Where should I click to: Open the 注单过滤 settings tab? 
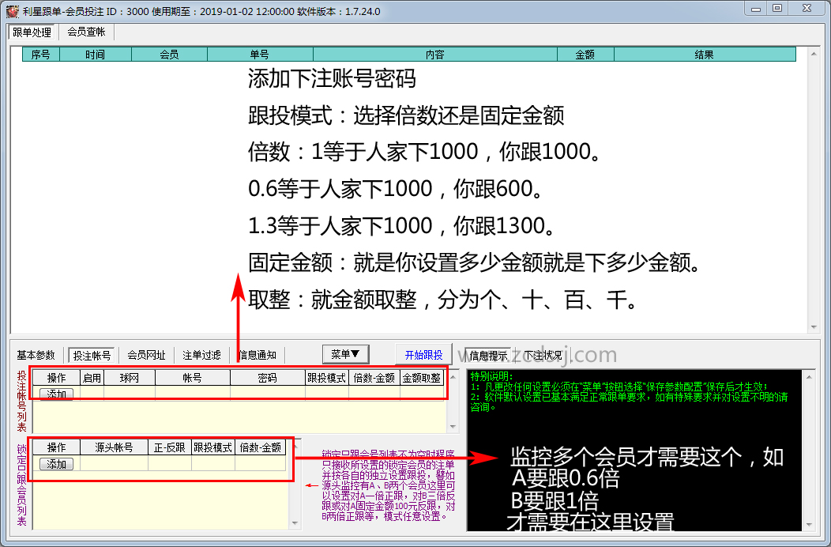coord(201,355)
